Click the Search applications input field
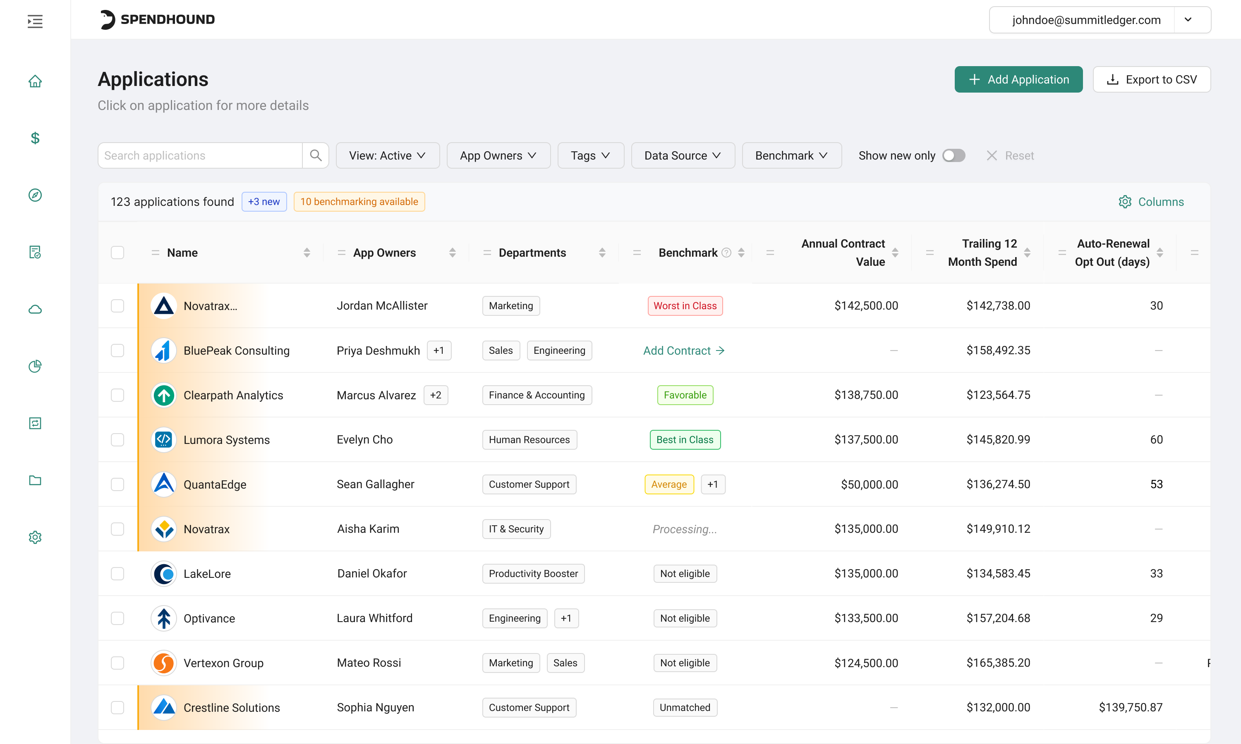 click(200, 155)
